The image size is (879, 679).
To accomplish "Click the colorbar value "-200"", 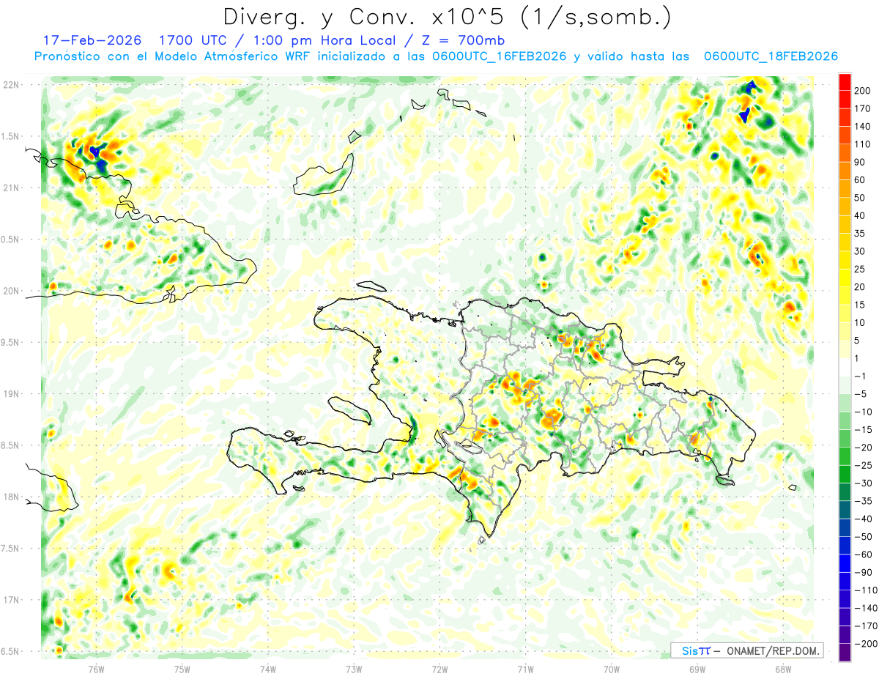I will click(864, 644).
